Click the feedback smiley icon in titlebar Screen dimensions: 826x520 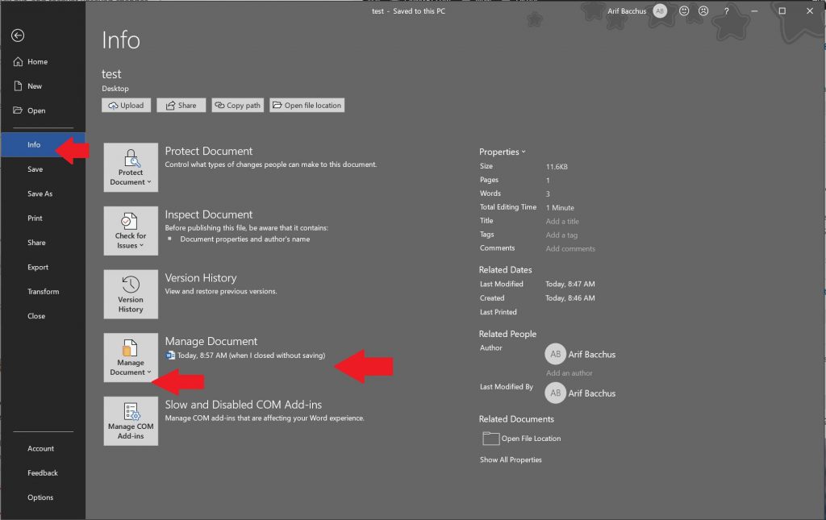pyautogui.click(x=683, y=10)
